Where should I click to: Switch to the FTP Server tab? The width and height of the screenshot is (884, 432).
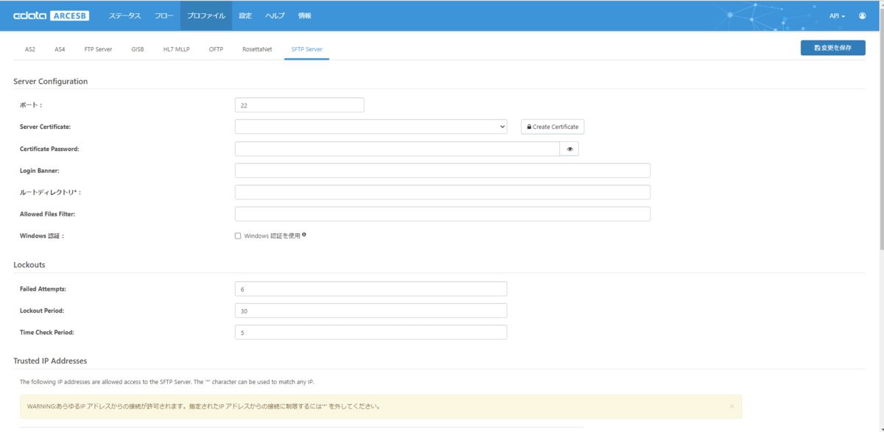coord(98,49)
